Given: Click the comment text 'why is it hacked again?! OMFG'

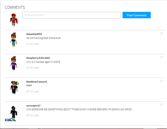Looking at the screenshot, I should (x=43, y=62).
